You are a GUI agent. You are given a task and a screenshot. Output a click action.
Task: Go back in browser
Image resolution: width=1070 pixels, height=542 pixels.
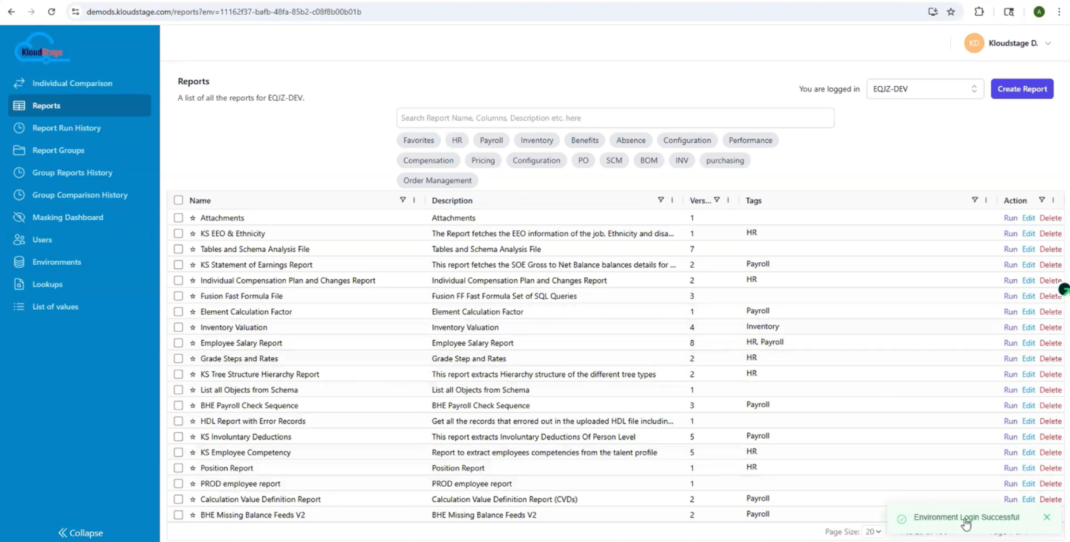pyautogui.click(x=11, y=11)
